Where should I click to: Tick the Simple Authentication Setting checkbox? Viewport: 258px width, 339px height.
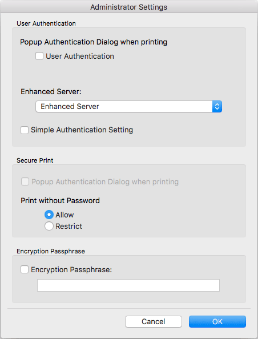25,130
